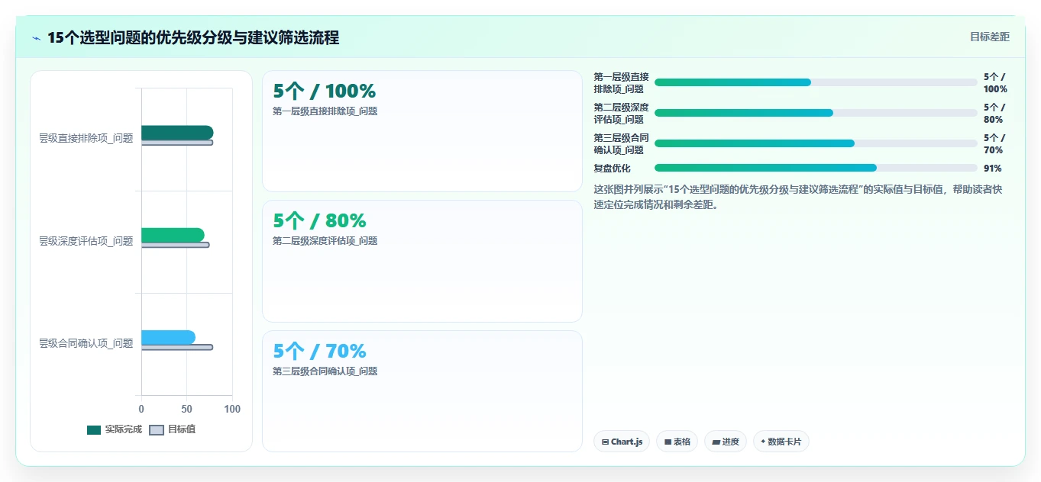Toggle the 实际完成 legend item

pyautogui.click(x=115, y=429)
